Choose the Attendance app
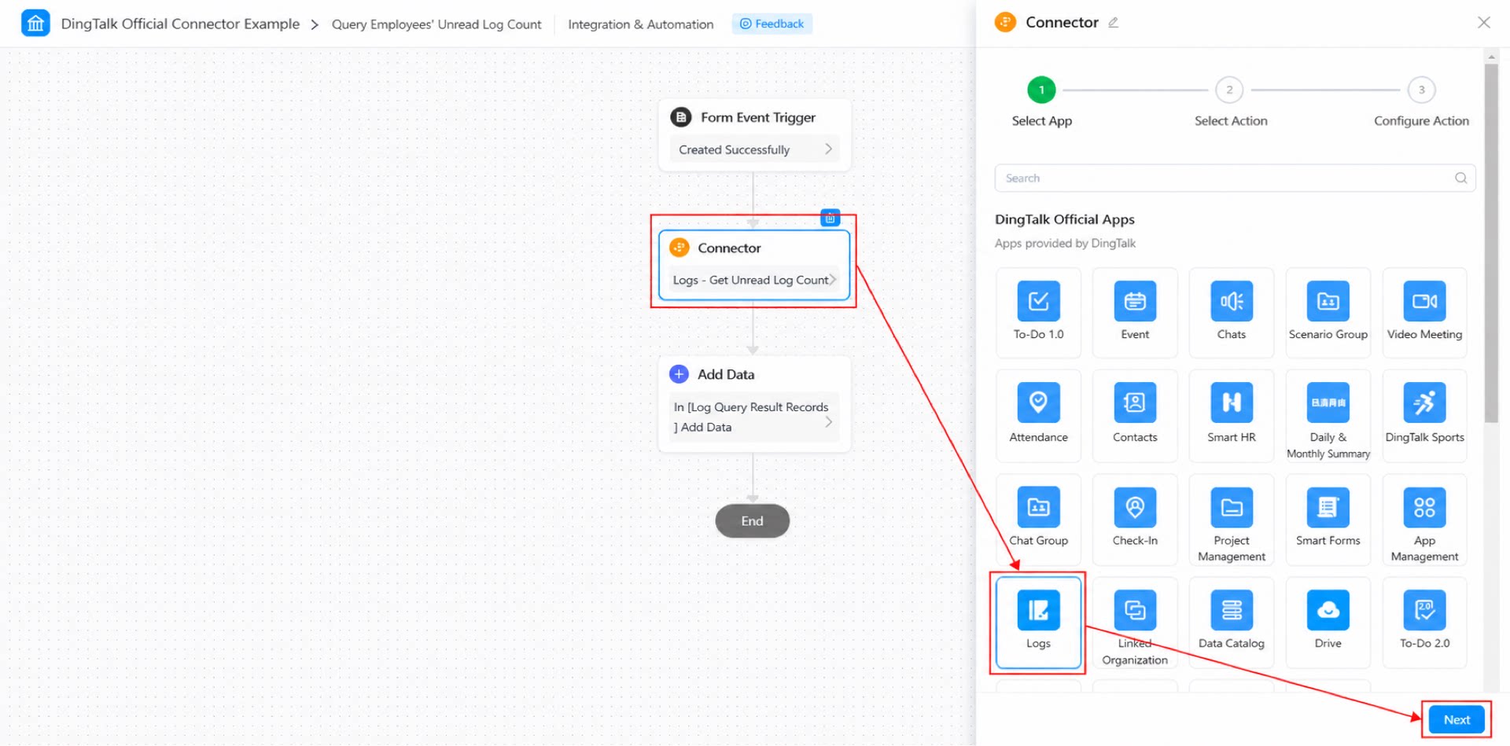This screenshot has height=746, width=1510. [x=1038, y=415]
